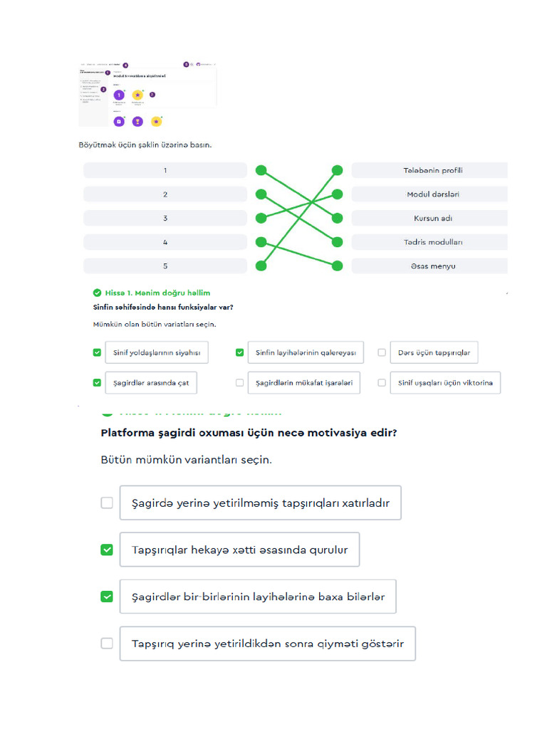
Task: Click the green dot beside Modul dərsləri
Action: click(337, 194)
